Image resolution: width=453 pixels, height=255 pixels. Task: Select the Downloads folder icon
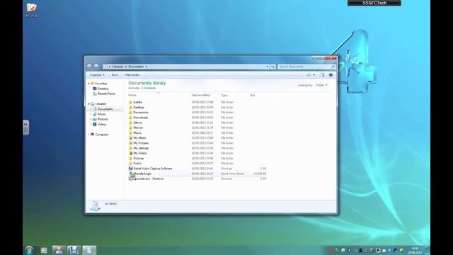[x=130, y=118]
